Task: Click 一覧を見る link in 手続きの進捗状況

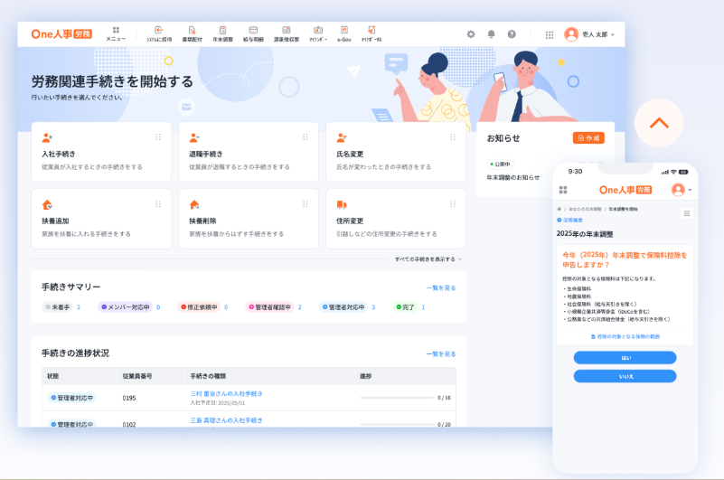Action: pyautogui.click(x=441, y=353)
